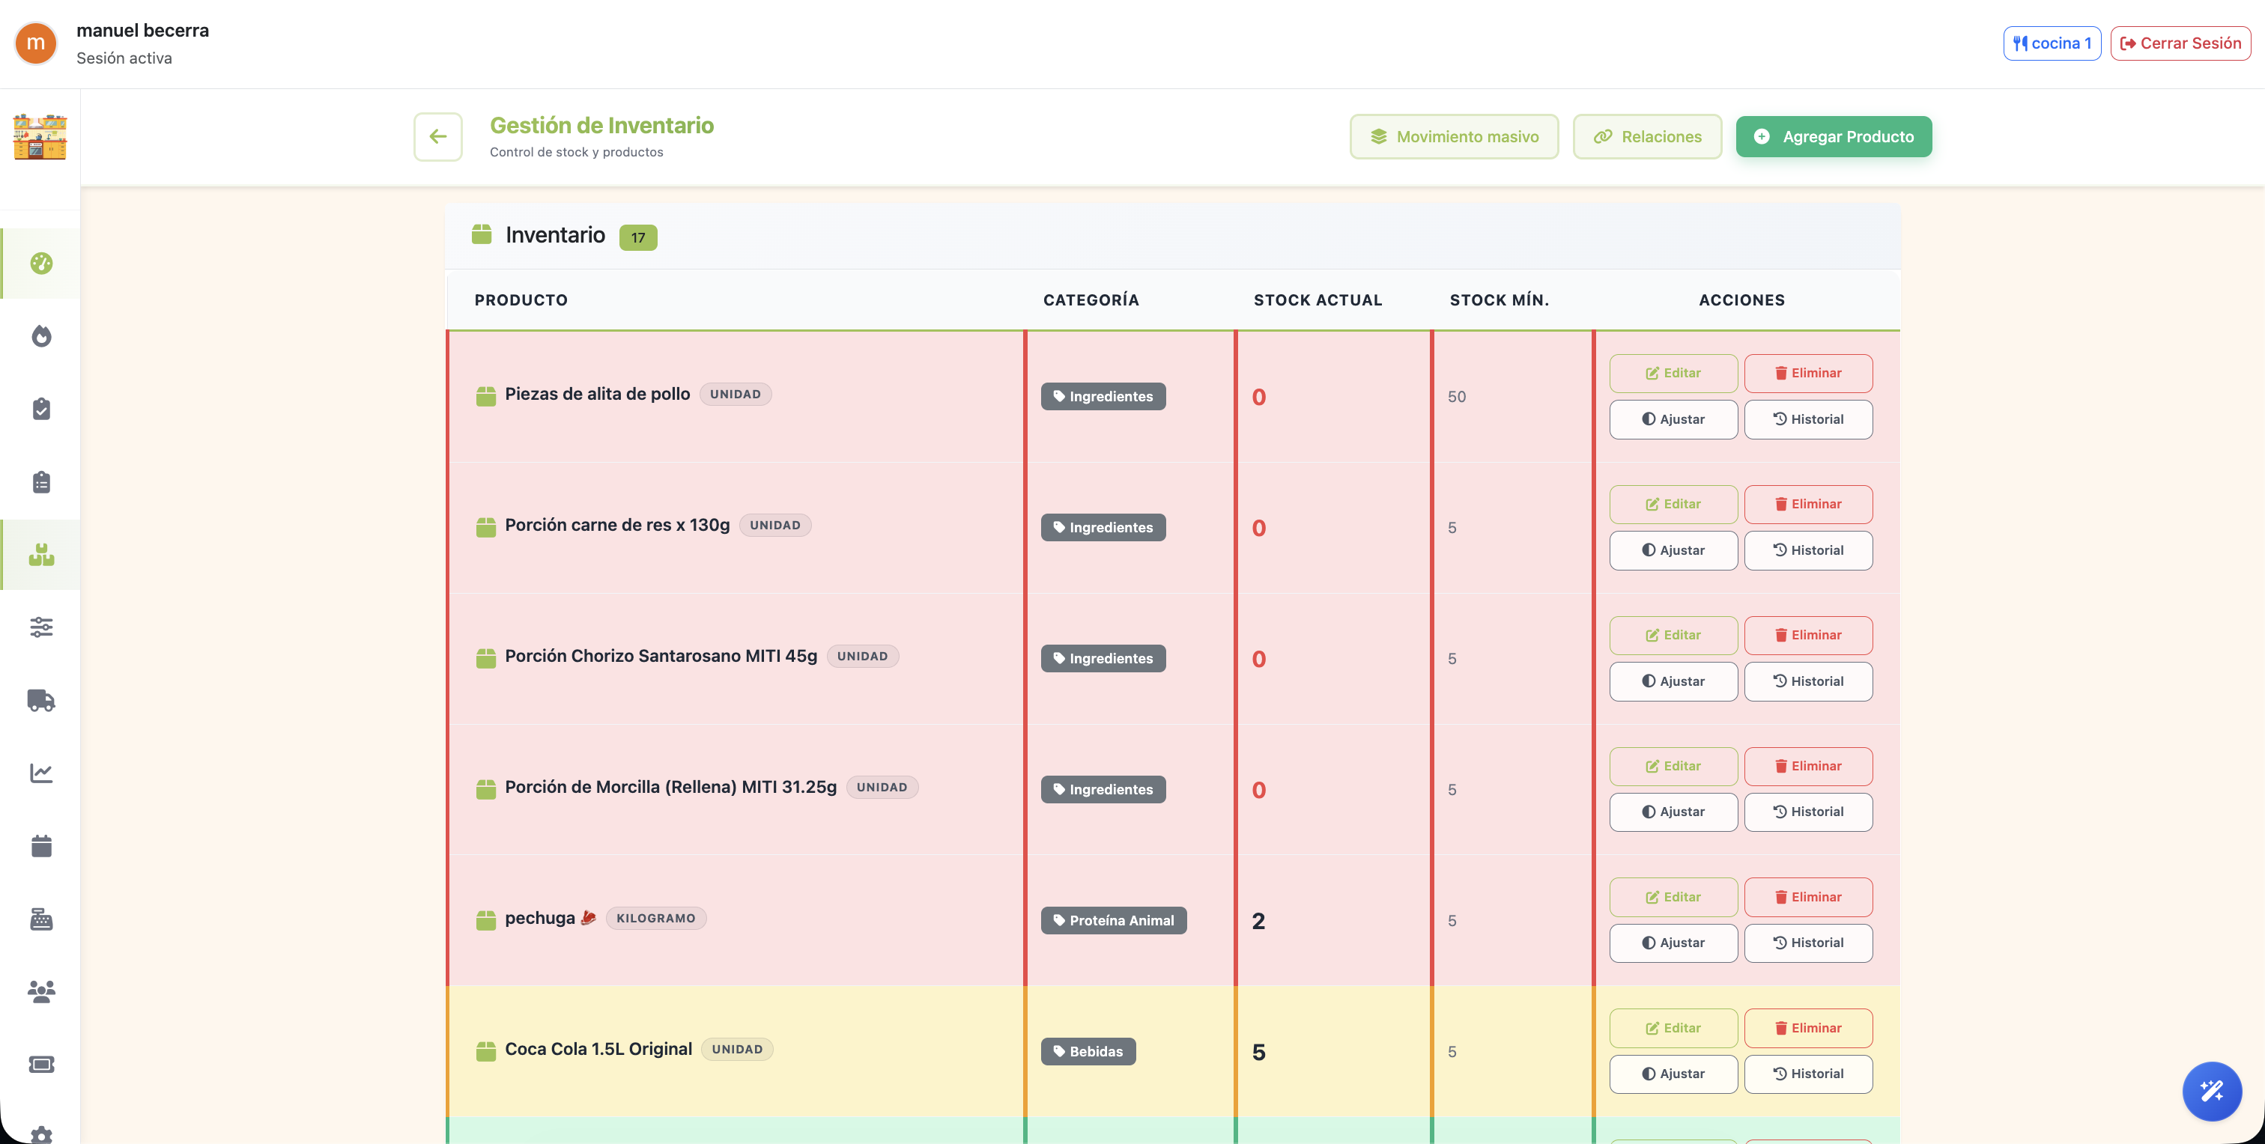Click the STOCK ACTUAL column header
The image size is (2265, 1144).
[x=1318, y=299]
